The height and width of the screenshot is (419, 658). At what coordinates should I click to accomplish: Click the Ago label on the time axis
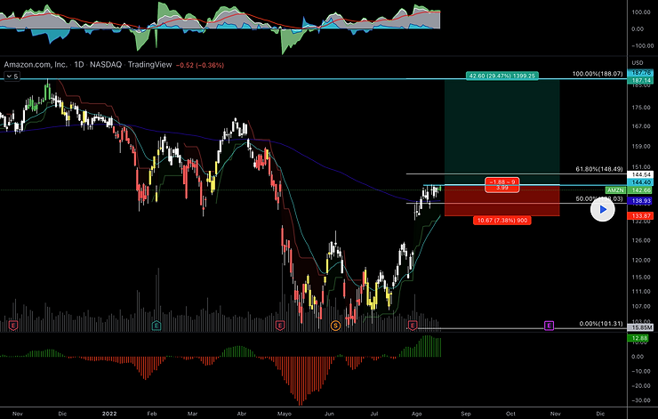417,414
